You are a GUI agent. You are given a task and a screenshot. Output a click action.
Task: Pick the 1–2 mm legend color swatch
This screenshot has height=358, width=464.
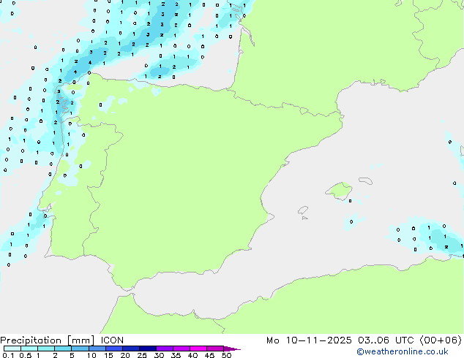coord(46,349)
